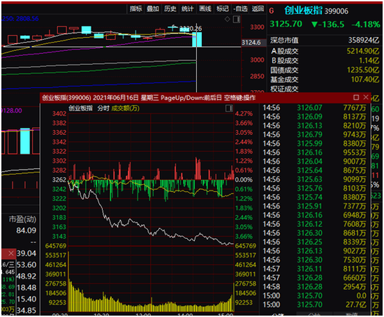
Task: Click the red X close box at left
Action: [10, 253]
